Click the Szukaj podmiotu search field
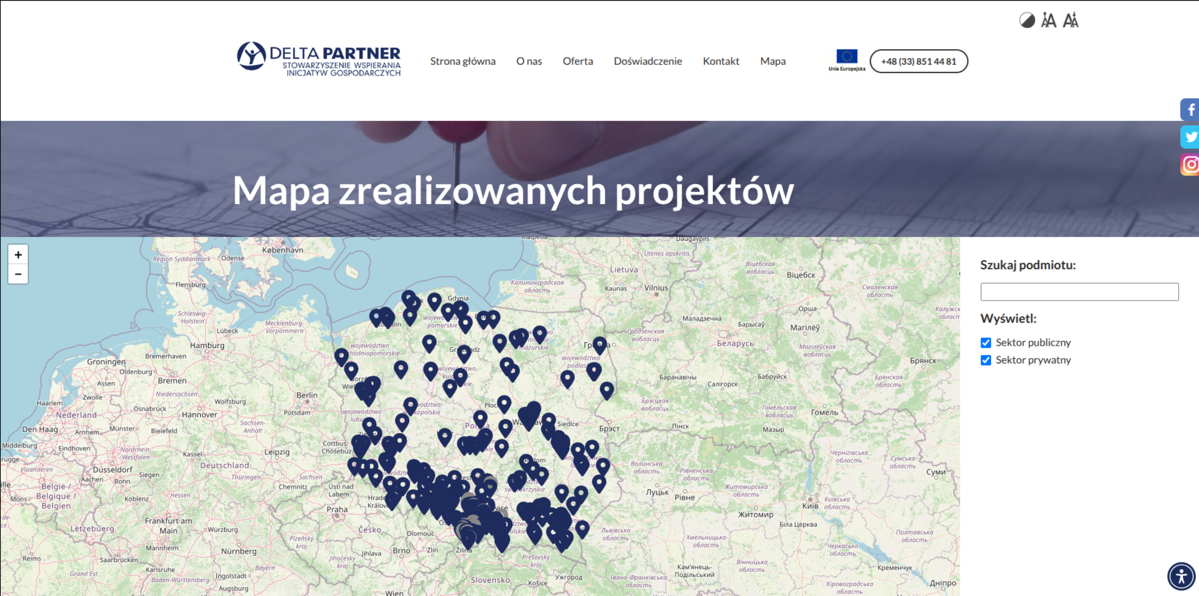 pos(1079,291)
